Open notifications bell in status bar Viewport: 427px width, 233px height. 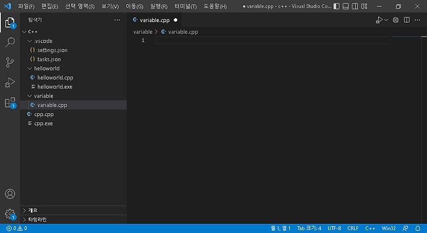tap(418, 228)
